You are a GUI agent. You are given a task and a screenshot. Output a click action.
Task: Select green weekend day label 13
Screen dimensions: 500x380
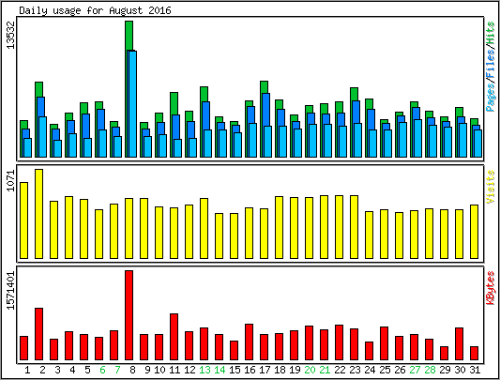(205, 370)
